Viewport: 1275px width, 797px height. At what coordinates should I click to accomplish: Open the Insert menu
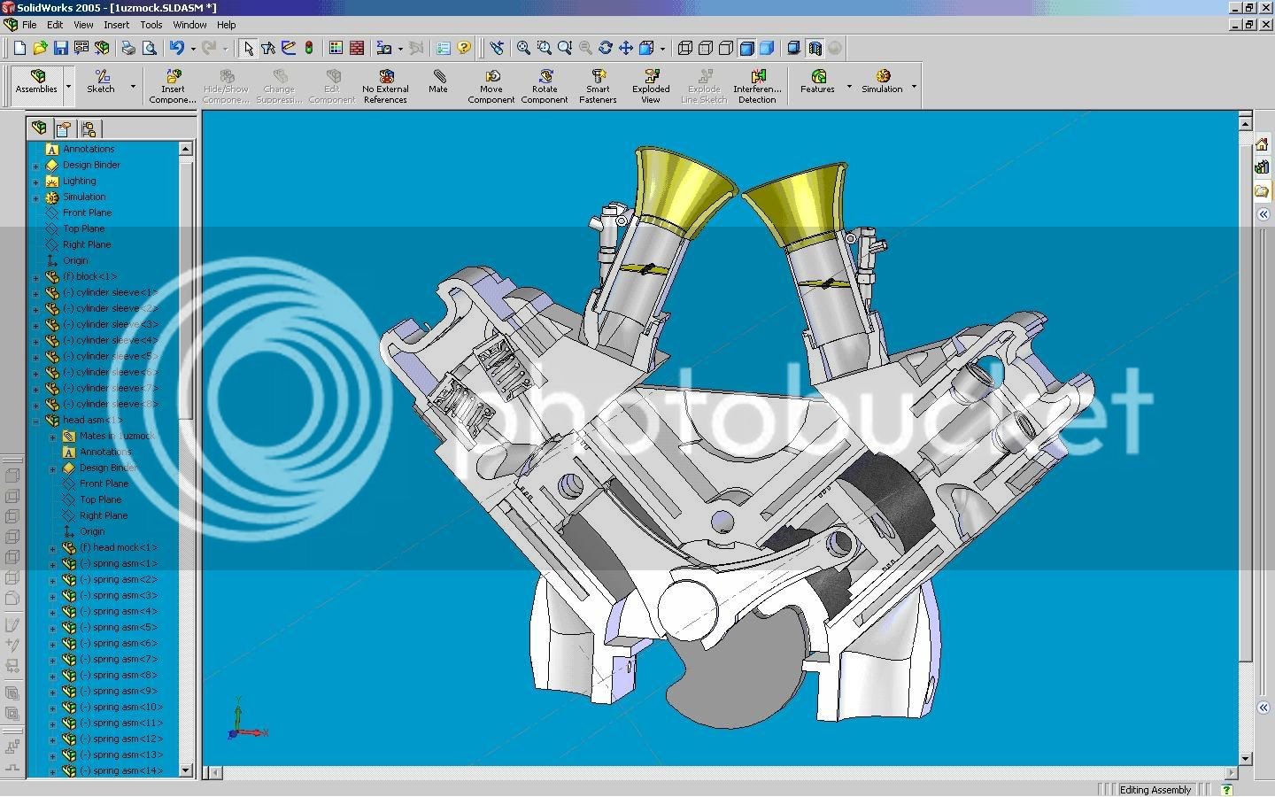click(x=116, y=25)
